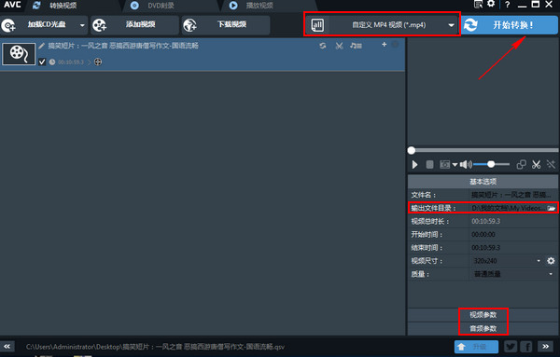This screenshot has height=357, width=560.
Task: Click the output profile device icon
Action: coord(317,25)
